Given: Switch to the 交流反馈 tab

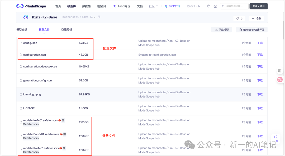Looking at the screenshot, I should pyautogui.click(x=67, y=30).
